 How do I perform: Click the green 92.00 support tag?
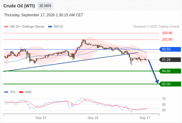click(170, 84)
